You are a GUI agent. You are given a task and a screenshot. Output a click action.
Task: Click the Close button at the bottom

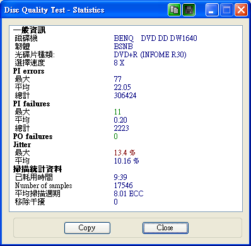pyautogui.click(x=165, y=228)
